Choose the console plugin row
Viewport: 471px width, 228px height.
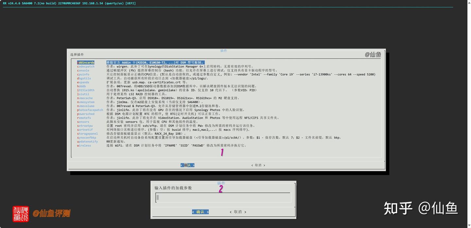[178, 70]
